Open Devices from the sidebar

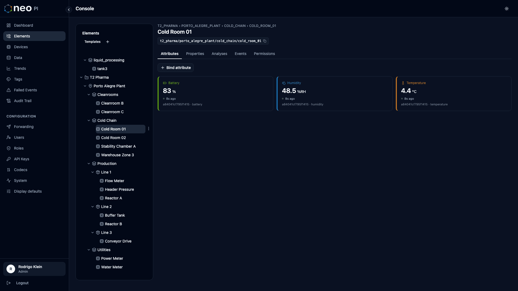pyautogui.click(x=34, y=47)
